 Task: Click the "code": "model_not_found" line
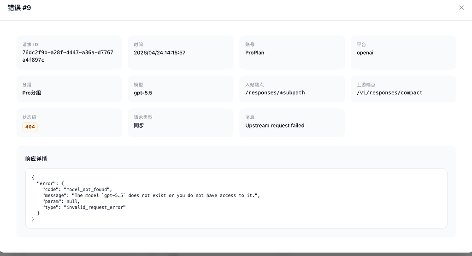click(77, 189)
